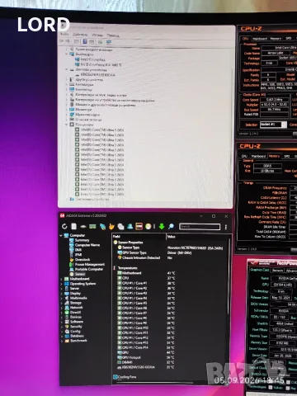Select the CPU #1 / Core #14 row
The width and height of the screenshot is (297, 396).
(x=171, y=347)
